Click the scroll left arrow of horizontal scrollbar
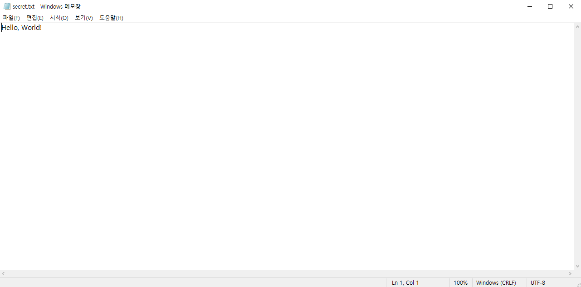 pos(4,274)
